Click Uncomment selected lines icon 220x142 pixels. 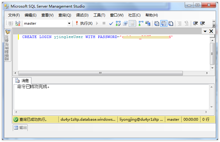tap(187, 23)
